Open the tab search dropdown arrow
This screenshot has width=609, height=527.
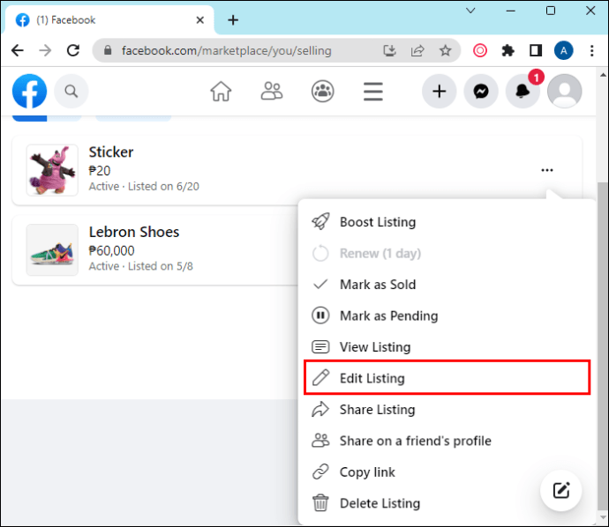click(x=470, y=11)
